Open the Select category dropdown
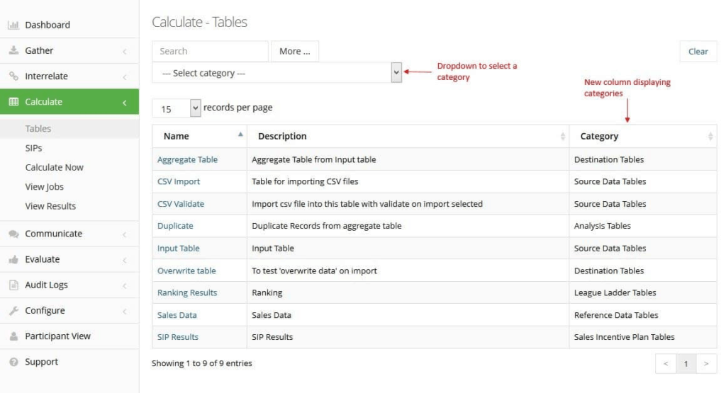The height and width of the screenshot is (393, 726). [x=277, y=73]
